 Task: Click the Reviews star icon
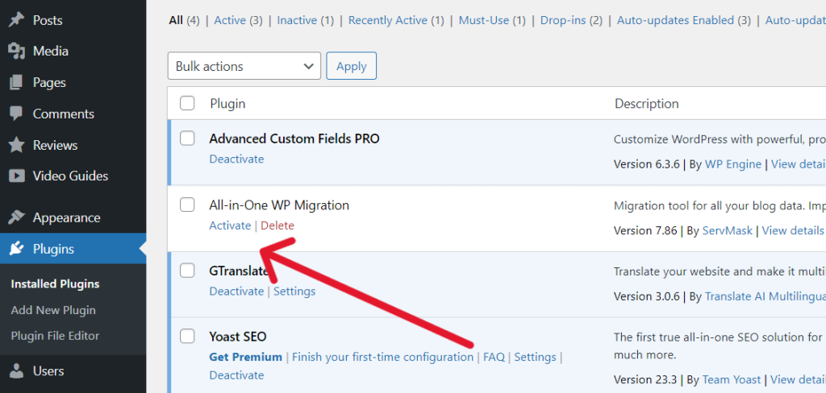[17, 145]
